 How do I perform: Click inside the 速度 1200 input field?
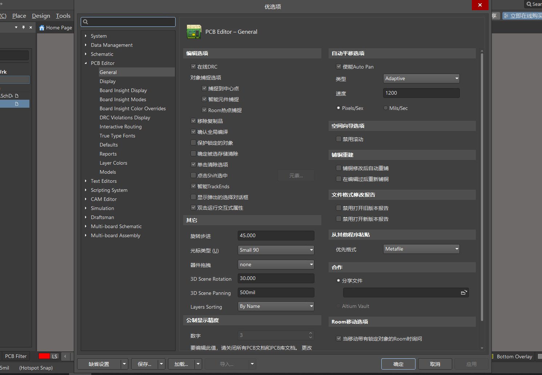[421, 93]
